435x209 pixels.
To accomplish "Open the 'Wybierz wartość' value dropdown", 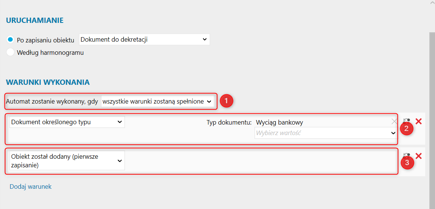I will 325,133.
